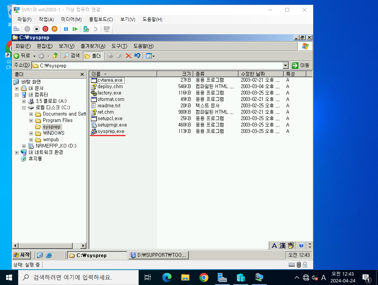Switch to D:\SUPPORT\TOO... taskbar window
378x285 pixels.
coord(159,255)
